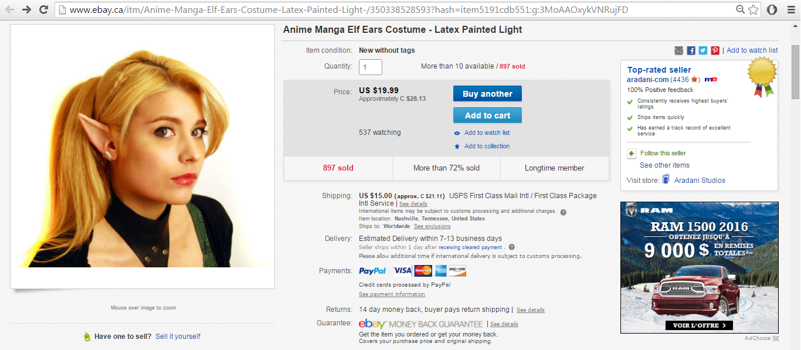Share the item on Facebook
The height and width of the screenshot is (350, 801).
pos(691,50)
